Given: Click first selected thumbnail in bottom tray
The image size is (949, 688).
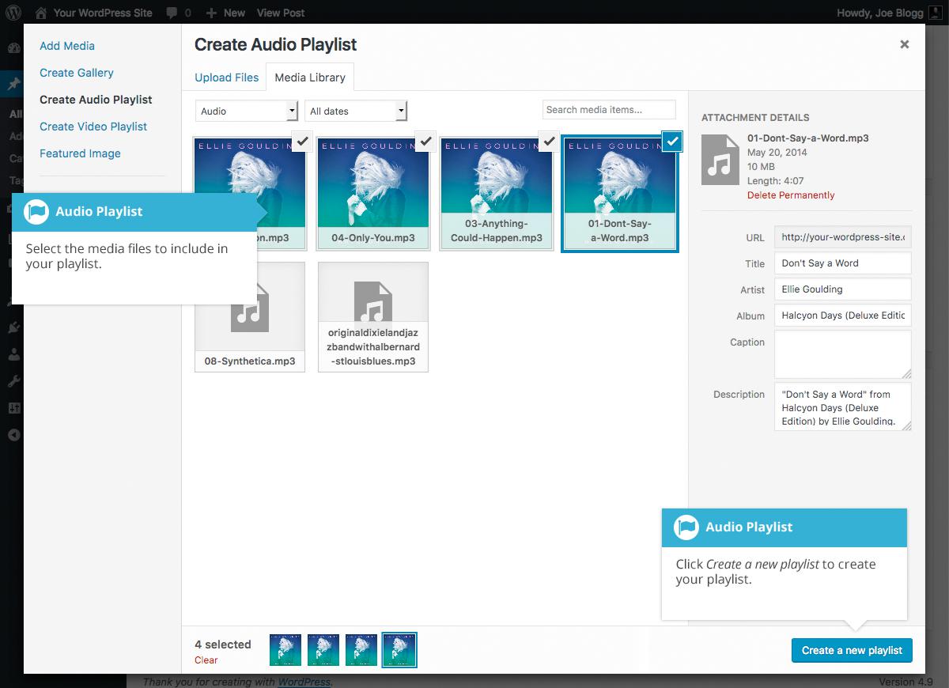Looking at the screenshot, I should pyautogui.click(x=285, y=649).
